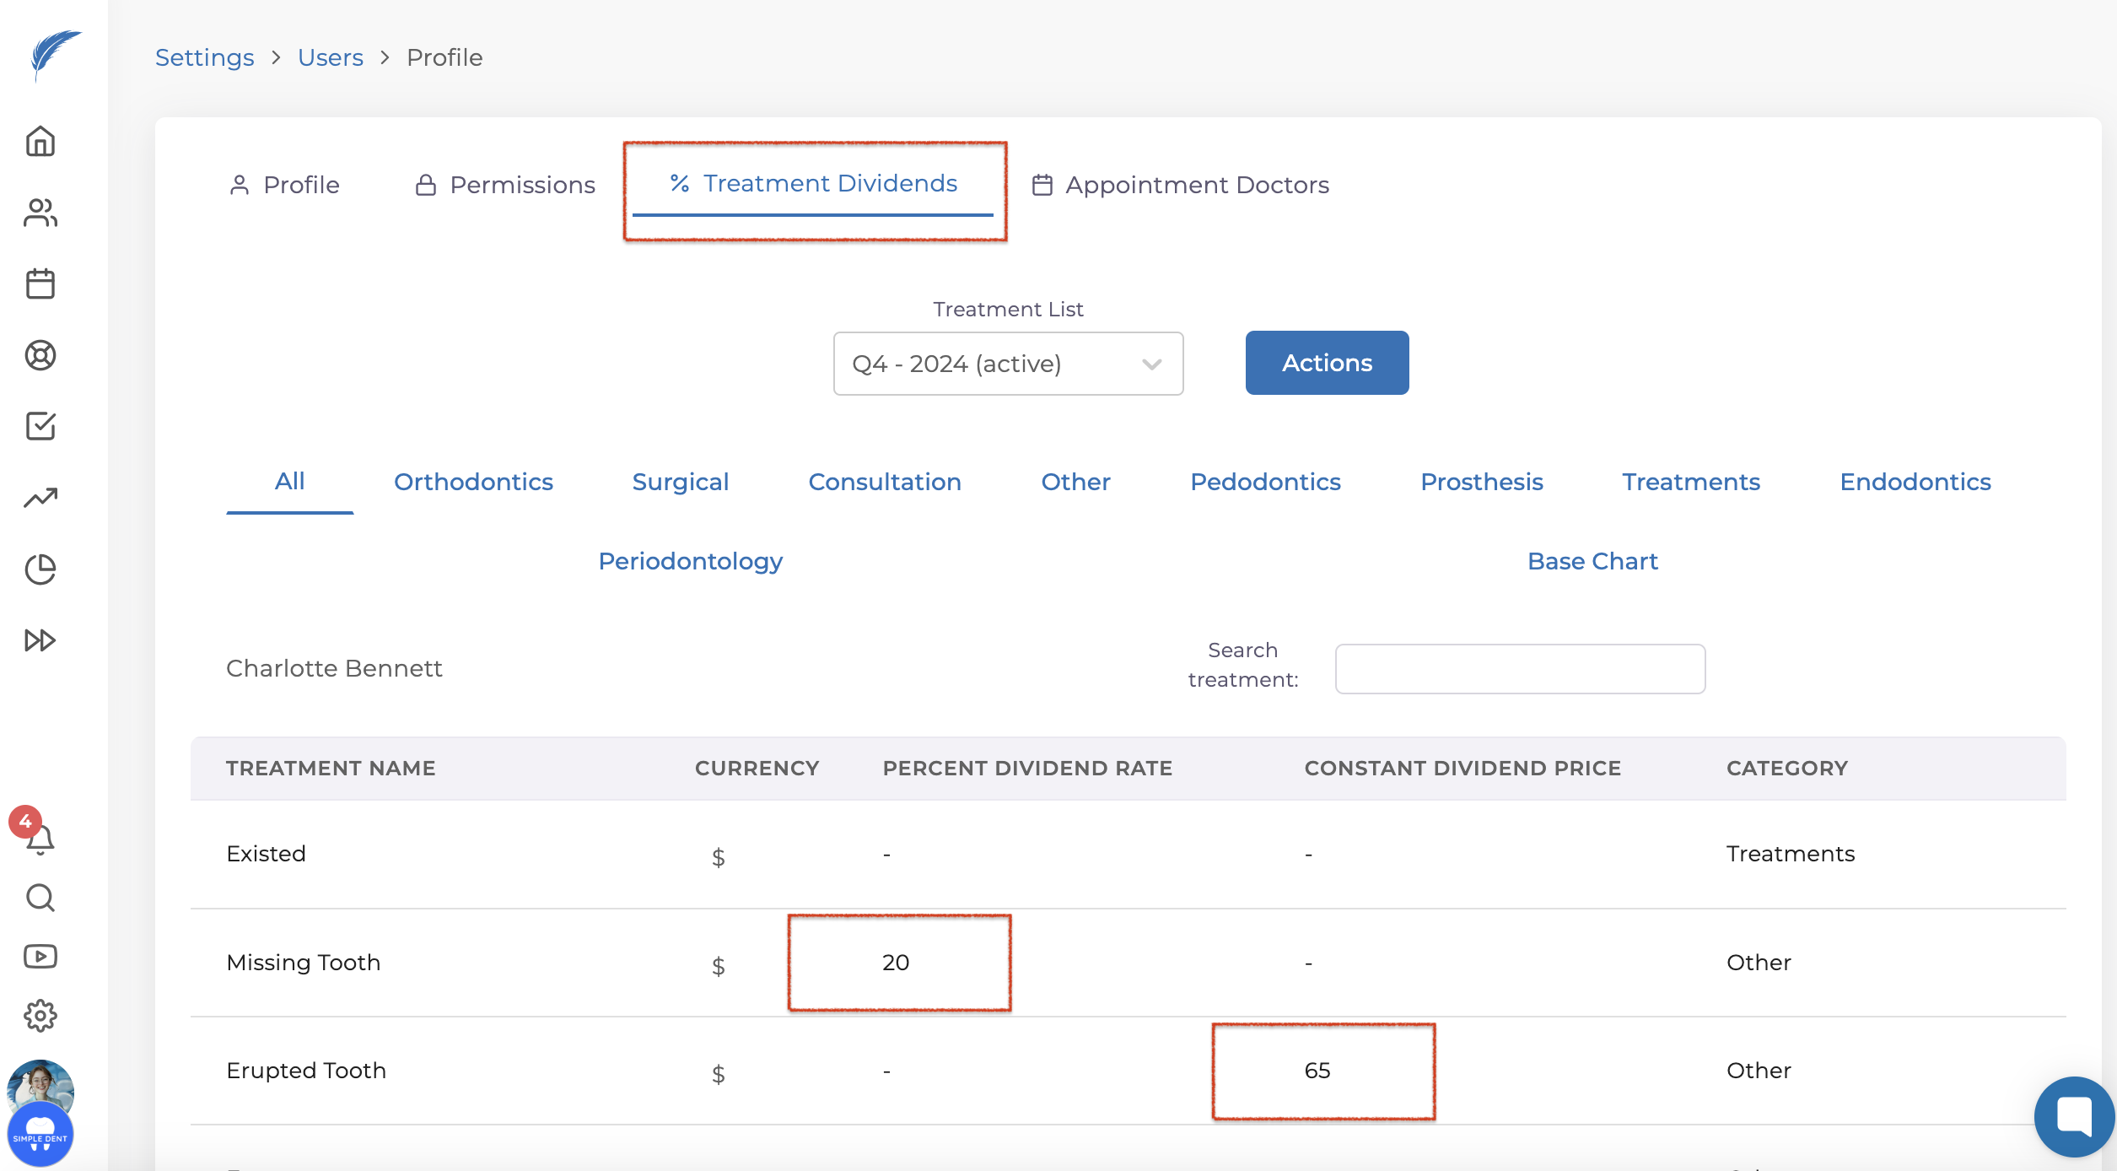
Task: Open notifications bell with 4 badge
Action: coord(38,838)
